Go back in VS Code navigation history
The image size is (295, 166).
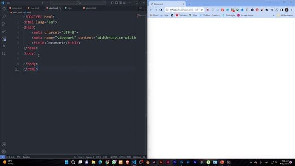point(43,3)
